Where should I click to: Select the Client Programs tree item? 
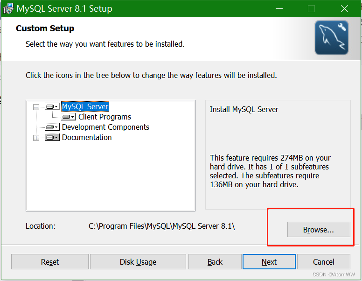pos(104,117)
